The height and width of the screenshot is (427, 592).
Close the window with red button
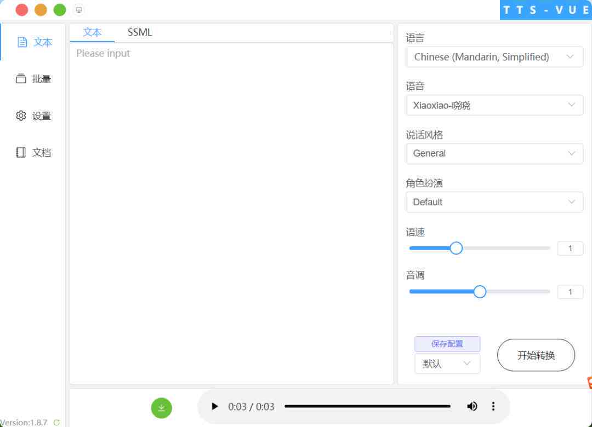pyautogui.click(x=22, y=10)
